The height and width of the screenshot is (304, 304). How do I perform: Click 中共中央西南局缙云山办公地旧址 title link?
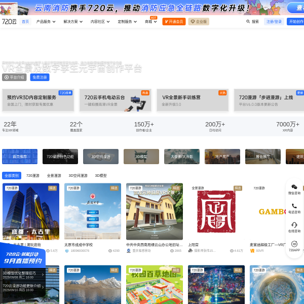click(x=155, y=245)
